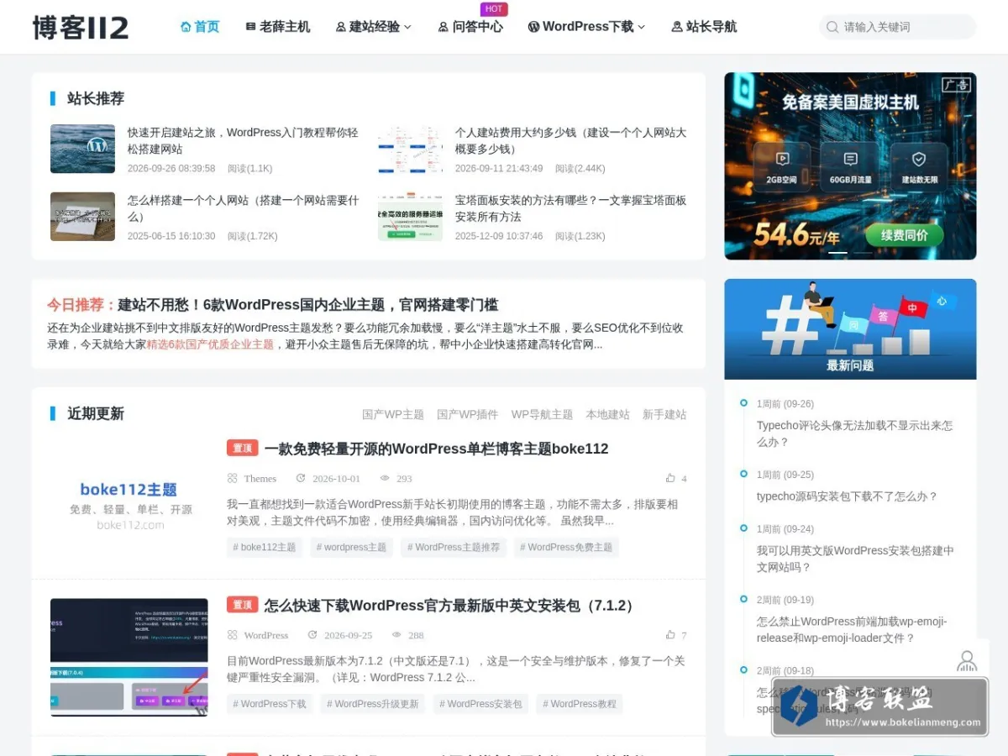
Task: Open the 最新问题 Q&A banner
Action: [850, 329]
